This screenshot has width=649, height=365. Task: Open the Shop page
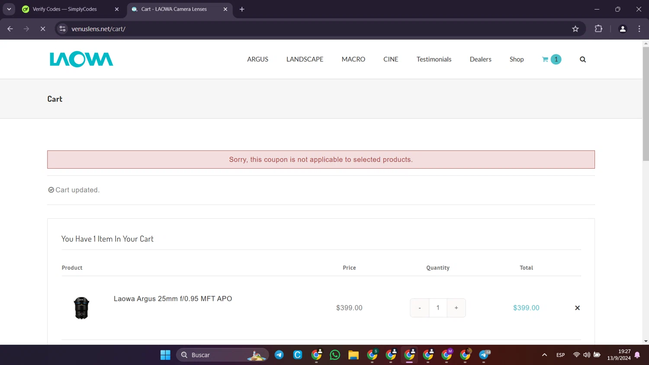point(517,59)
